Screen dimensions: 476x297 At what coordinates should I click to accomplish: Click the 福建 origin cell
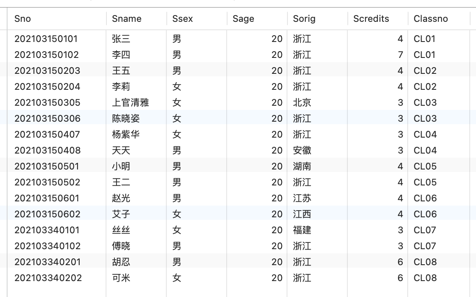[302, 230]
